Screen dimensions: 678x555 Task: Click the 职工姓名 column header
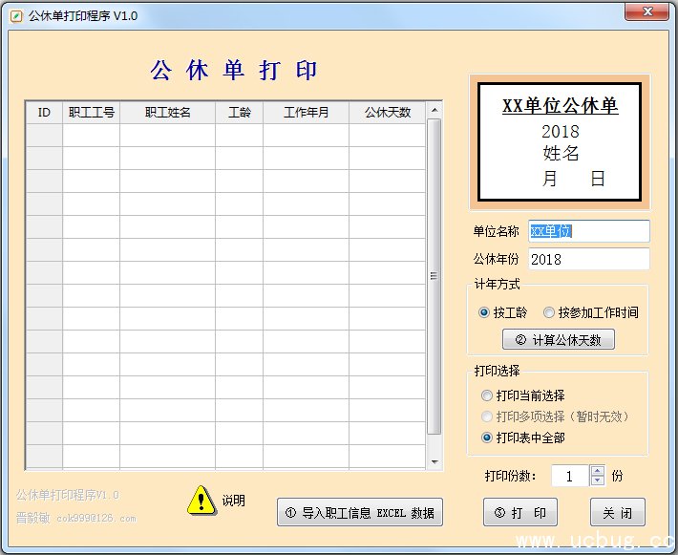[x=167, y=112]
